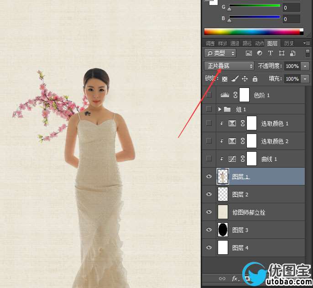Expand the 组 1 layer group
The width and height of the screenshot is (313, 288).
click(x=220, y=109)
